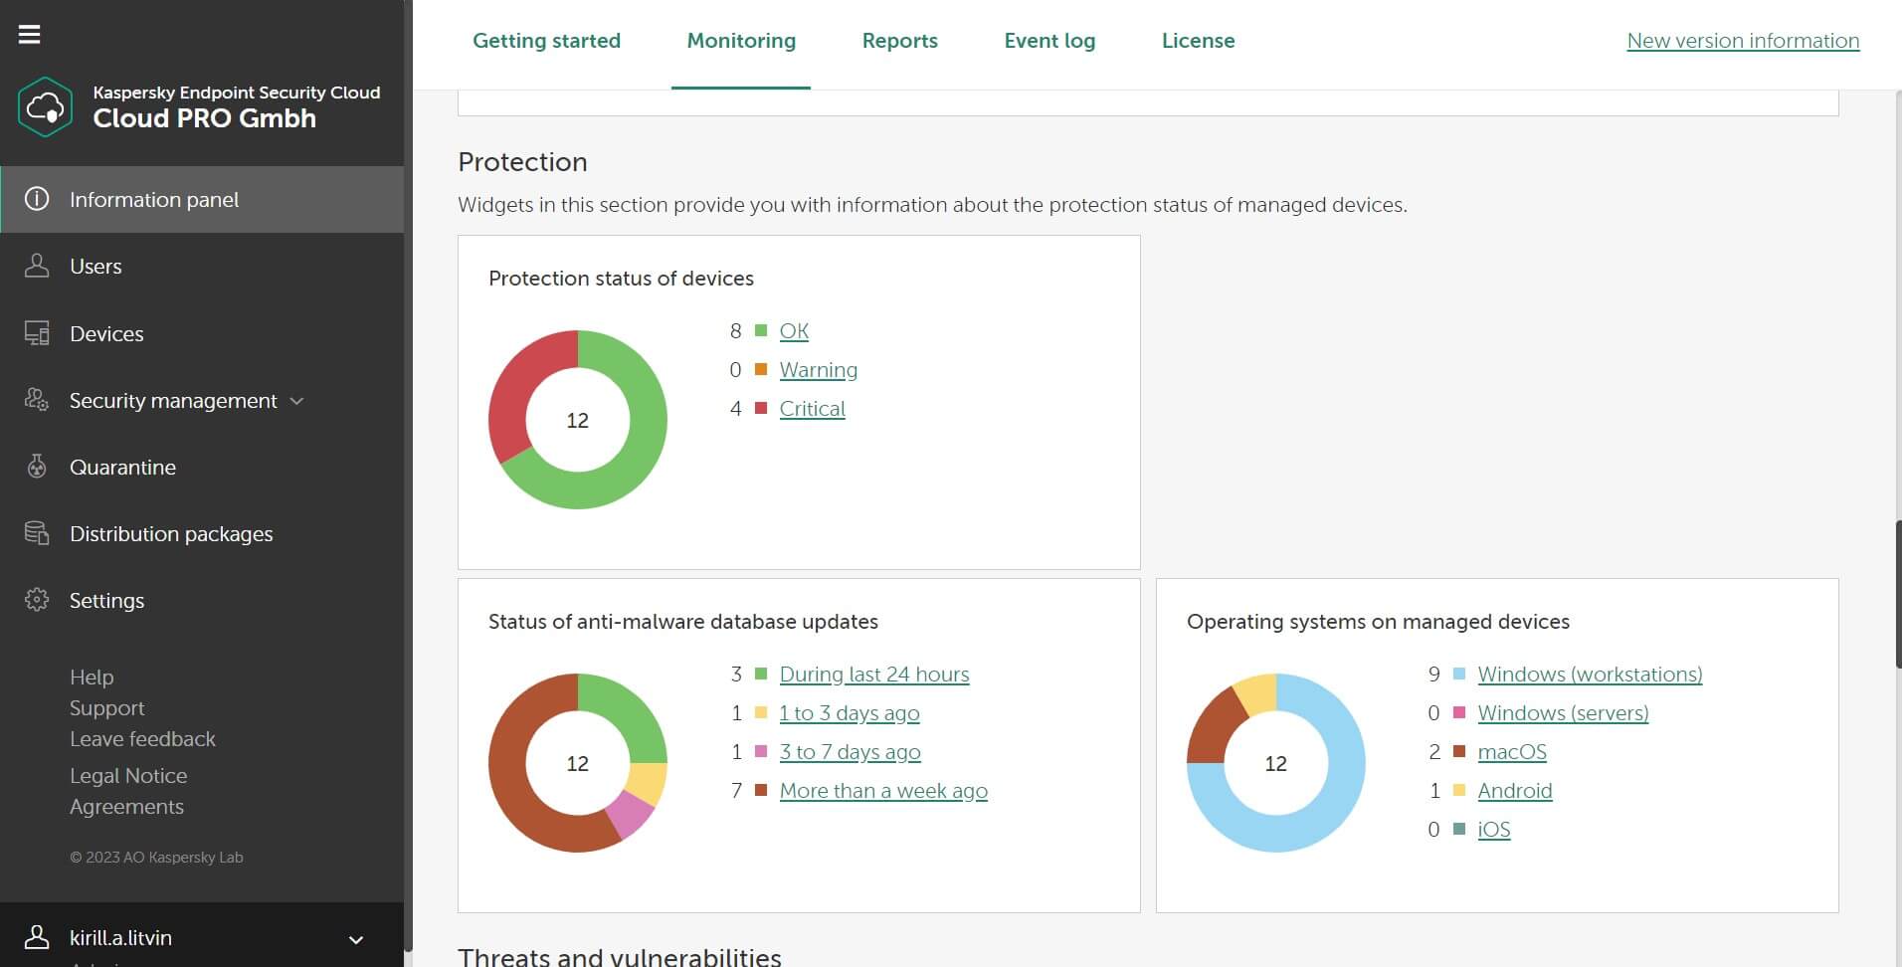
Task: Click the Kaspersky cloud logo icon
Action: (x=45, y=106)
